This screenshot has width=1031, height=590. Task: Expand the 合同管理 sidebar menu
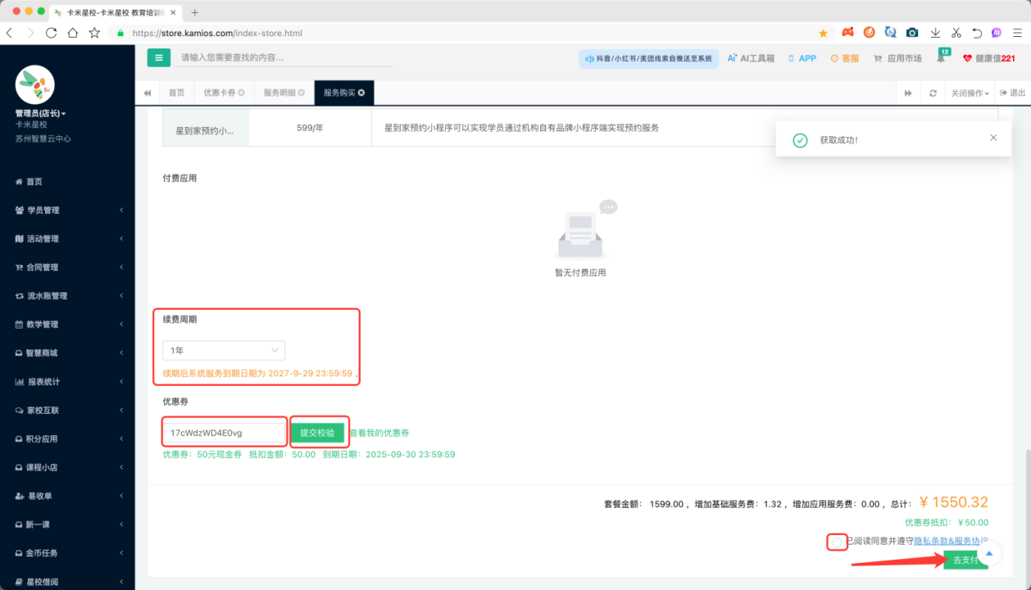[x=67, y=267]
